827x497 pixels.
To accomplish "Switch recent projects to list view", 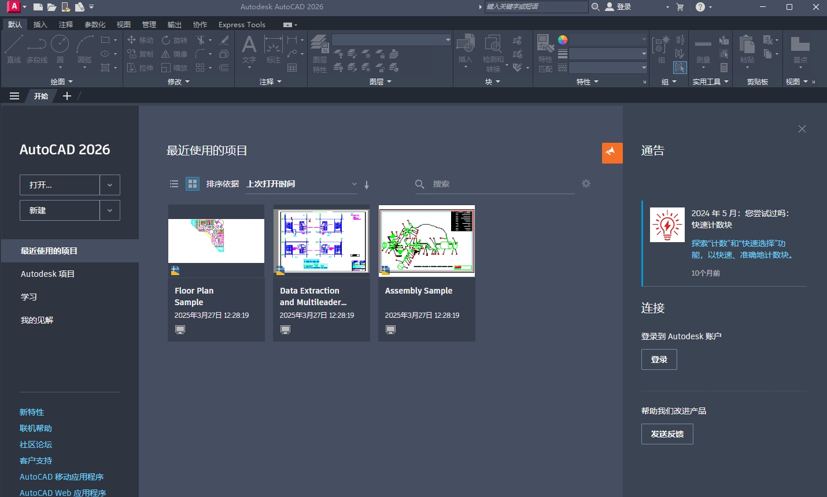I will coord(174,184).
